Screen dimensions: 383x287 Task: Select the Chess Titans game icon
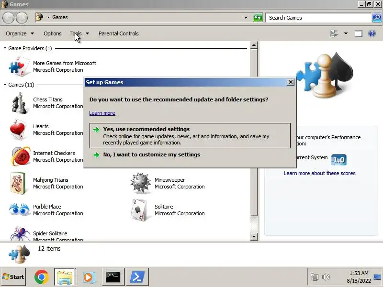(20, 103)
